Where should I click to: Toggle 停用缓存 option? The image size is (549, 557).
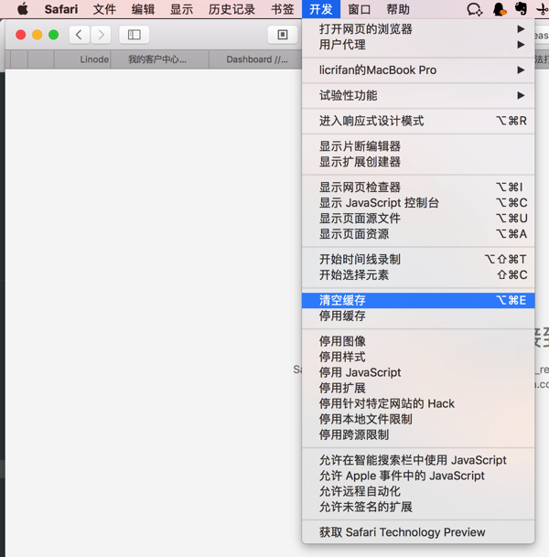[x=418, y=316]
